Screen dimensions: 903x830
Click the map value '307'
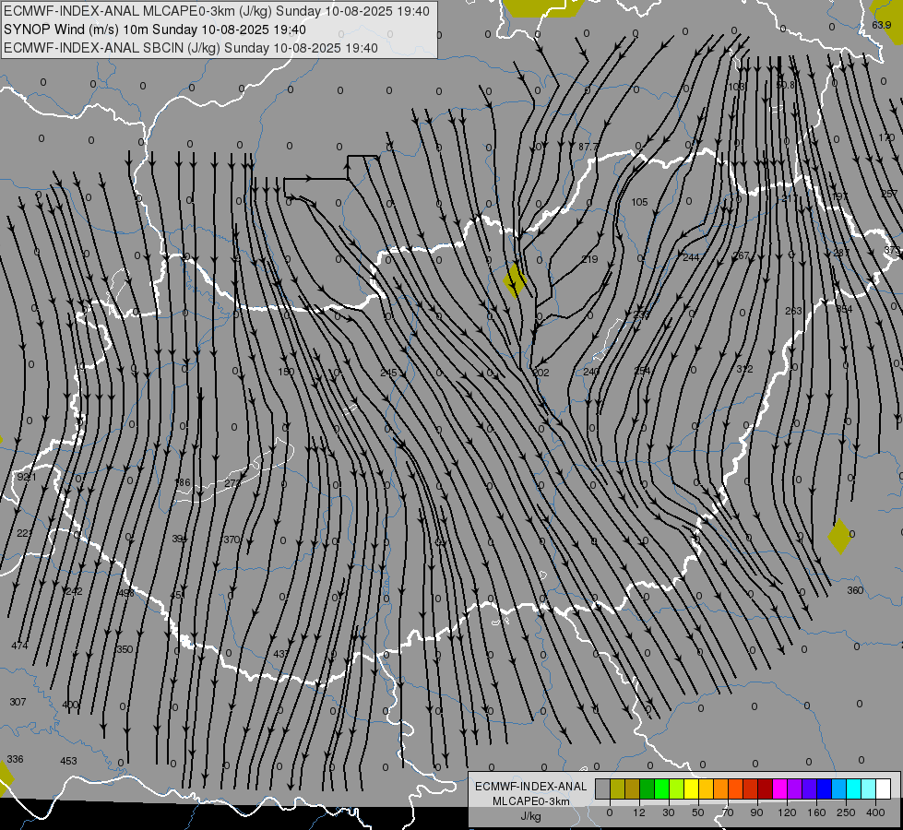[x=18, y=702]
